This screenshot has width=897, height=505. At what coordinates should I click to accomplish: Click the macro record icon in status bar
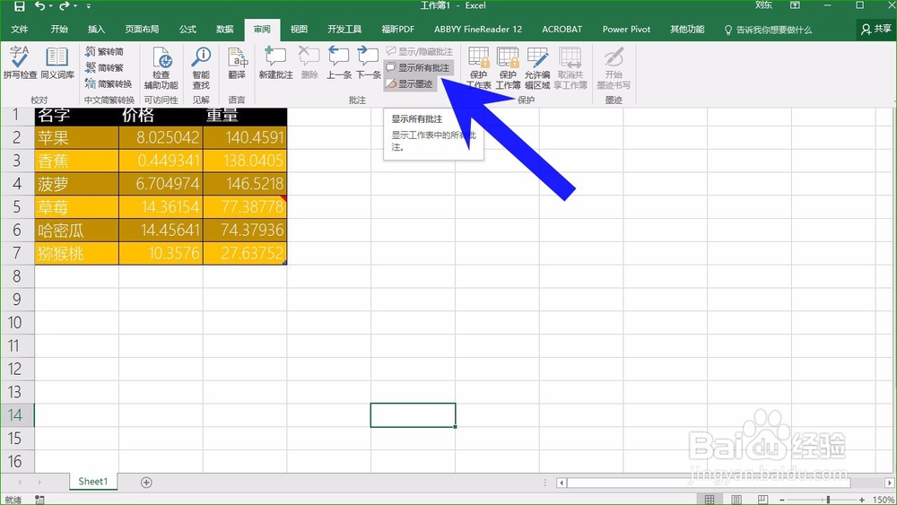click(39, 500)
